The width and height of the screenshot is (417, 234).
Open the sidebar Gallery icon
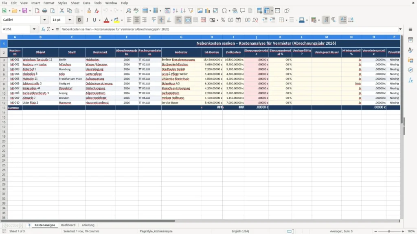[x=410, y=60]
